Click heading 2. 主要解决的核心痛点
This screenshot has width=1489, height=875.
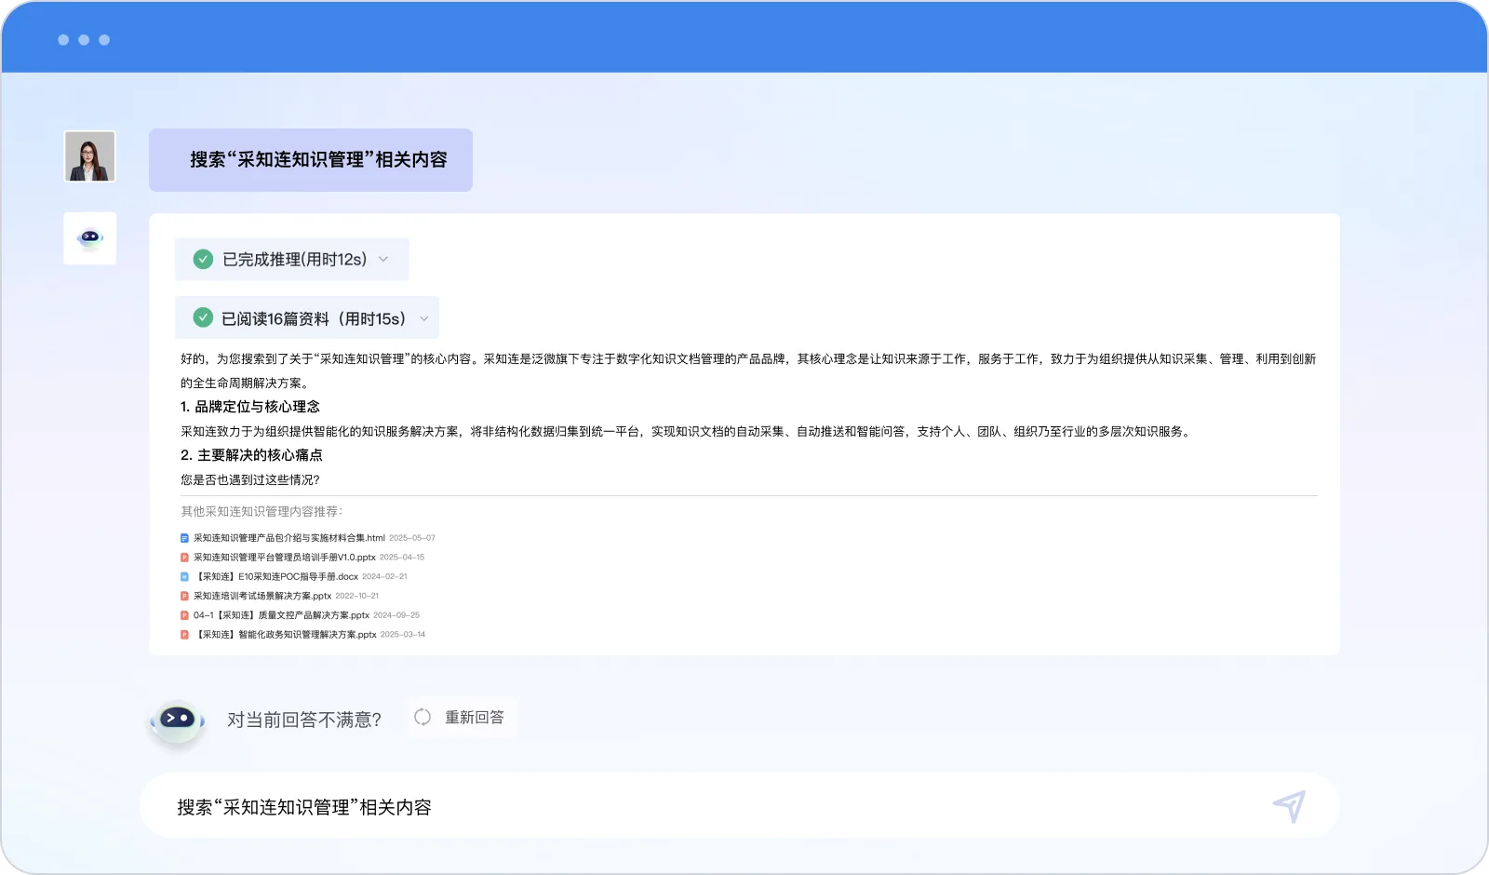click(x=251, y=455)
